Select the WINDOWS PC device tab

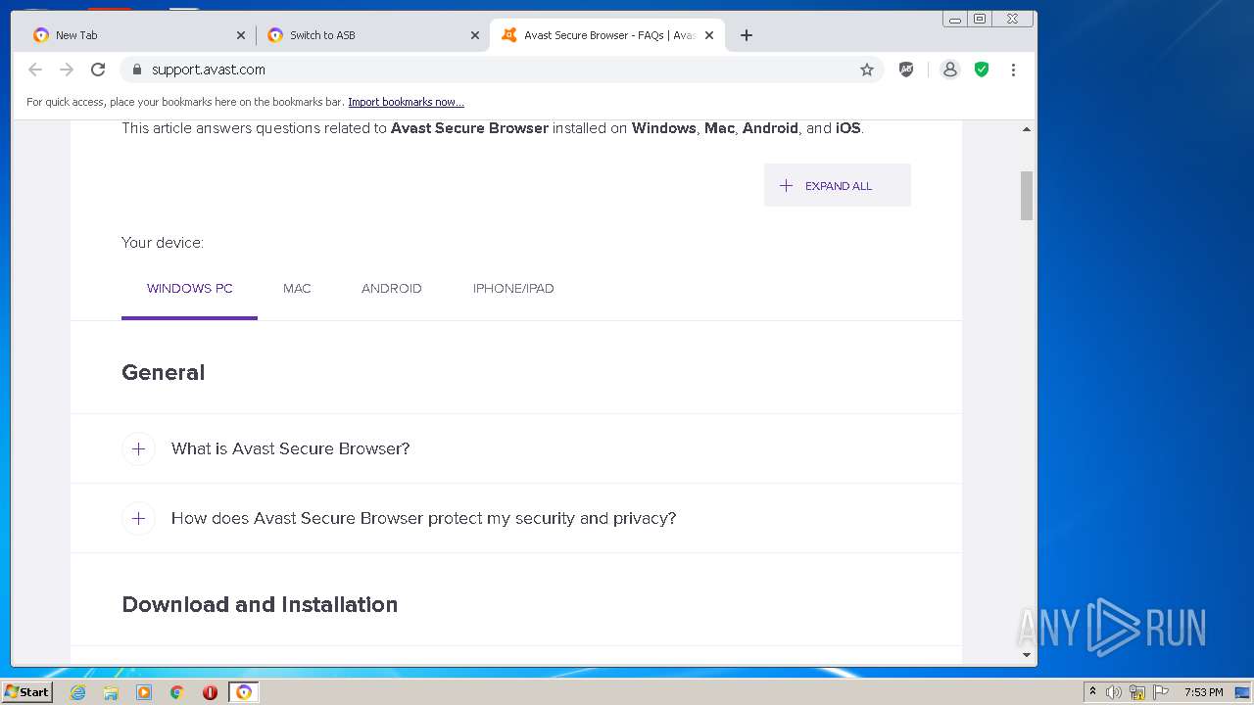click(x=189, y=289)
